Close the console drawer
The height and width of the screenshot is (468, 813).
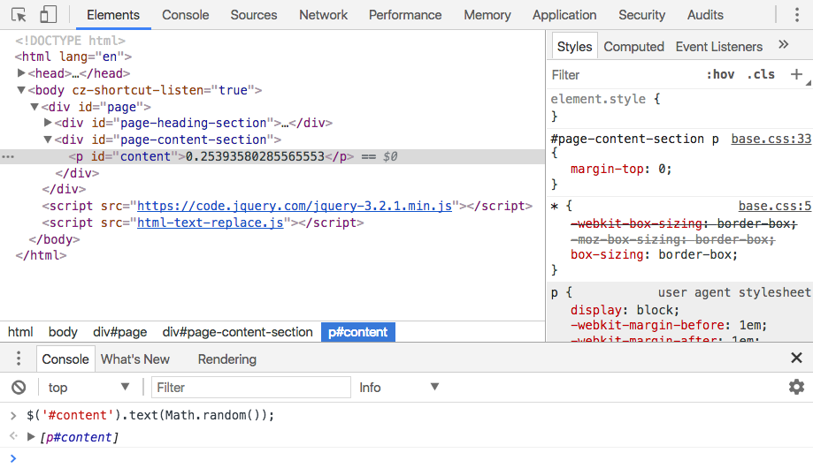[x=796, y=358]
